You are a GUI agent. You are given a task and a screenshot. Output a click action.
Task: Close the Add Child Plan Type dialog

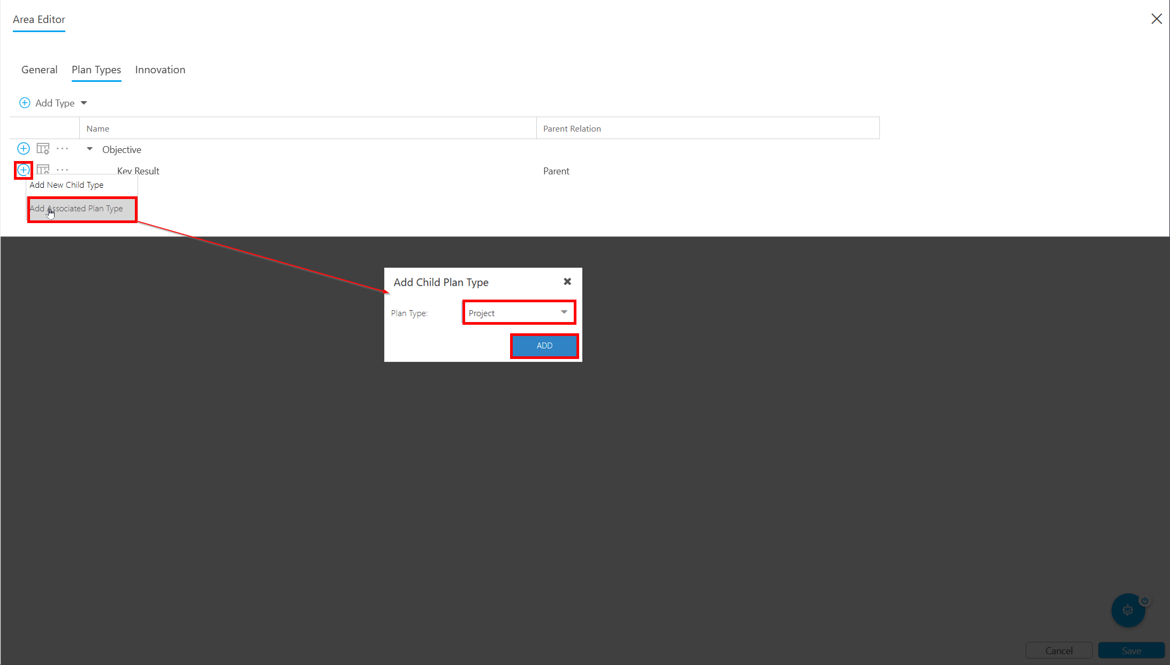(567, 281)
